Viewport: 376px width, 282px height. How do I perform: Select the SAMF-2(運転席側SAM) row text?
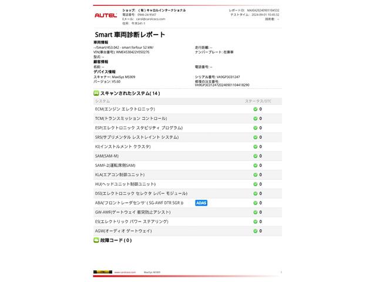click(x=115, y=165)
